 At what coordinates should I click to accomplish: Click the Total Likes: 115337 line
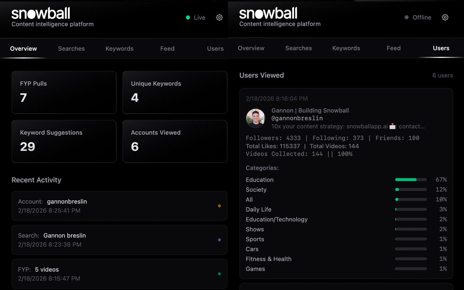click(x=302, y=146)
